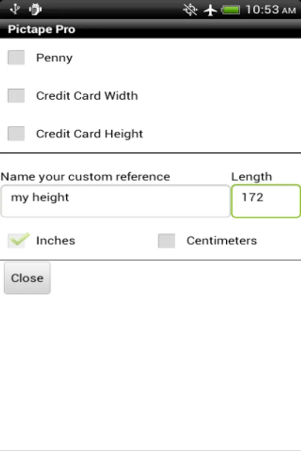Image resolution: width=301 pixels, height=451 pixels.
Task: Focus the custom reference name field
Action: click(x=115, y=200)
